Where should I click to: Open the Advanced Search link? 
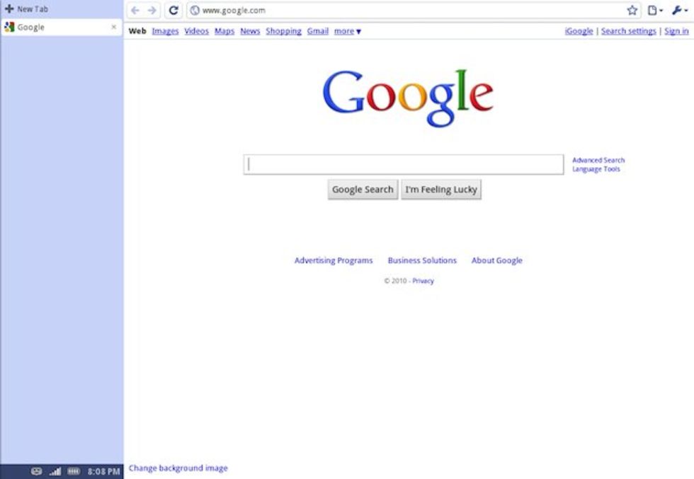(x=598, y=160)
